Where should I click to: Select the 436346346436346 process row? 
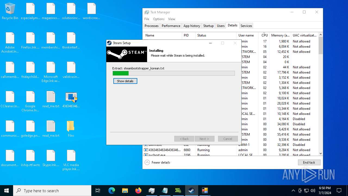[x=231, y=150]
